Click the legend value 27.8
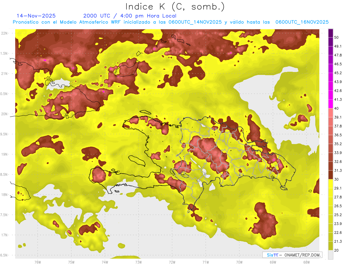The width and height of the screenshot is (344, 266). (x=338, y=197)
